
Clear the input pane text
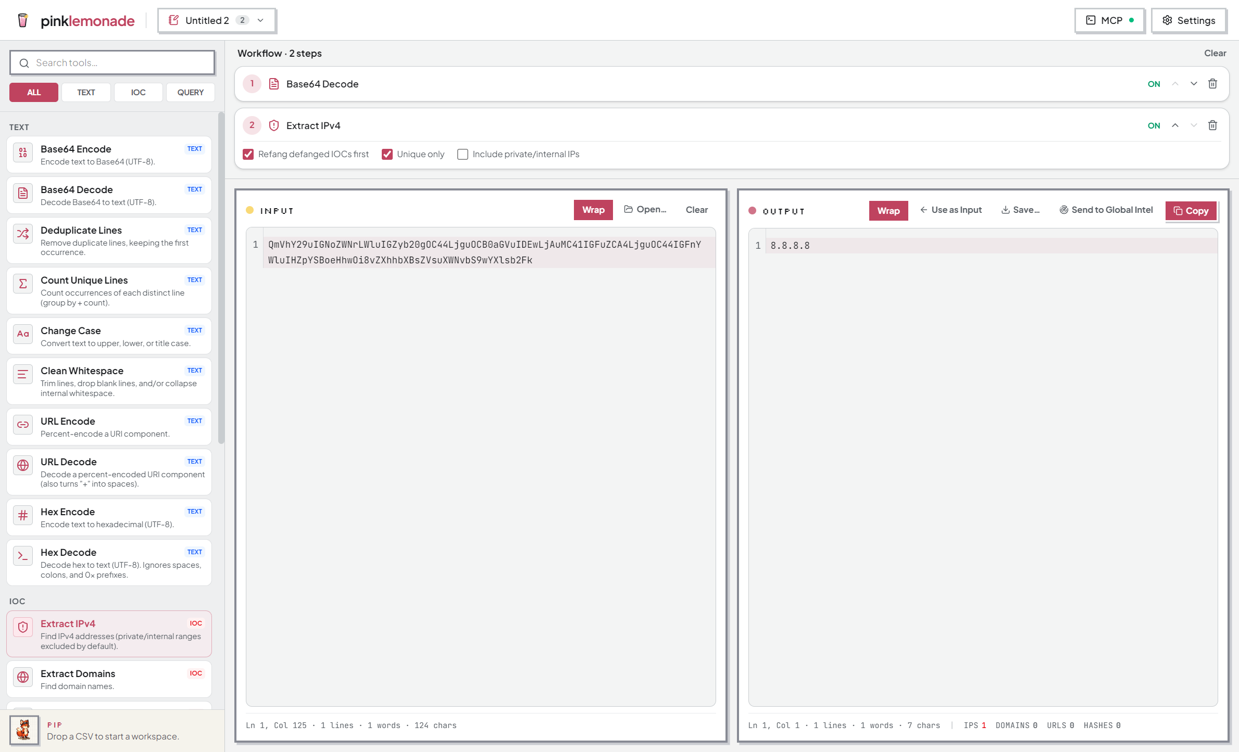point(696,210)
